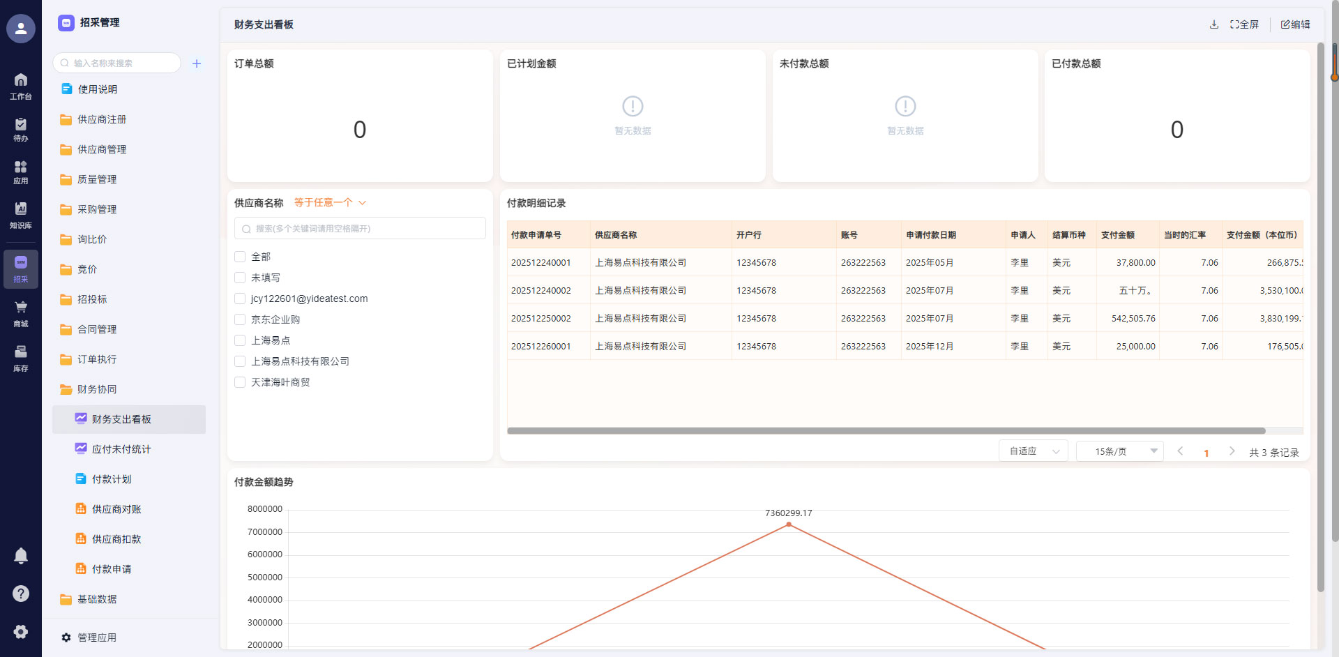Viewport: 1339px width, 657px height.
Task: Click the 编辑 edit button
Action: [1295, 24]
